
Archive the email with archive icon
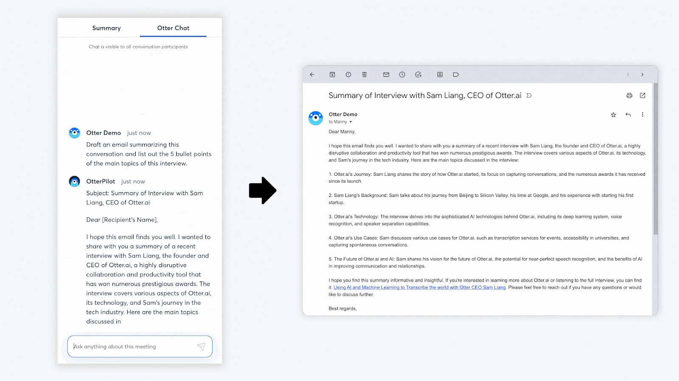tap(332, 75)
